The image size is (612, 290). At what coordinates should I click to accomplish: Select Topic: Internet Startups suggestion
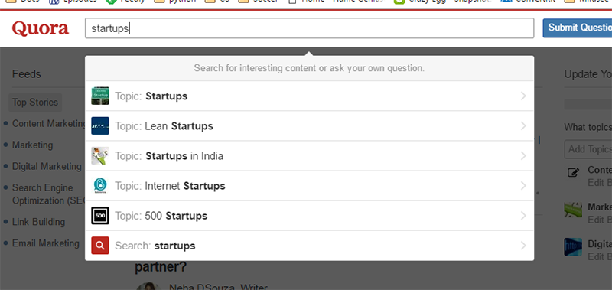tap(310, 186)
